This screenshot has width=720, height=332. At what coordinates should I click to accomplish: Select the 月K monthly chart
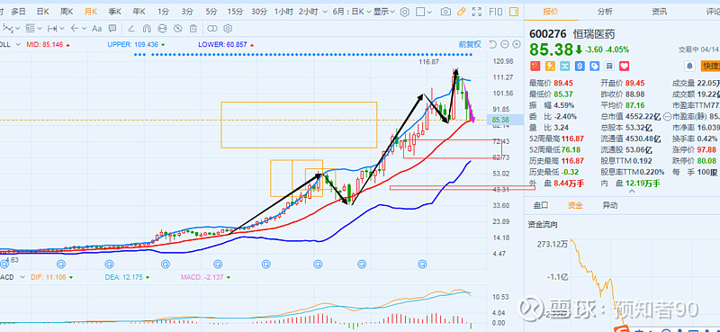(x=91, y=12)
